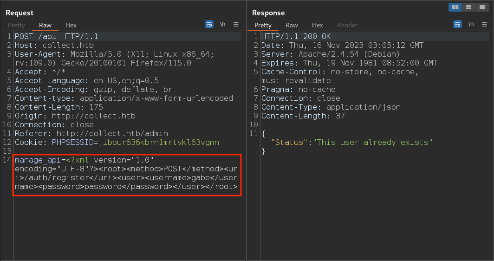Switch Request to Hex tab
The width and height of the screenshot is (494, 261).
71,25
